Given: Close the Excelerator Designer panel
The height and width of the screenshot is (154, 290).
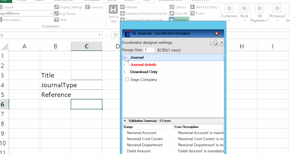Looking at the screenshot, I should point(216,33).
